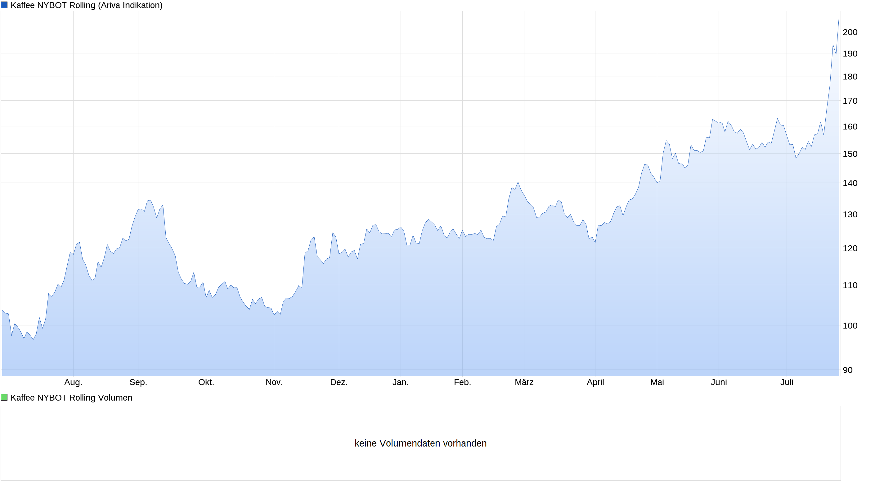
Task: Click the 200 price axis label
Action: tap(850, 32)
